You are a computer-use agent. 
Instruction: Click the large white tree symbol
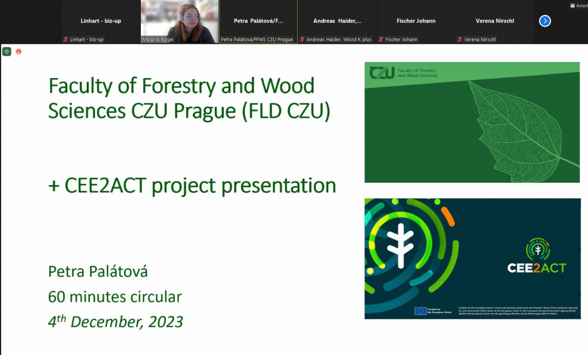(x=401, y=245)
